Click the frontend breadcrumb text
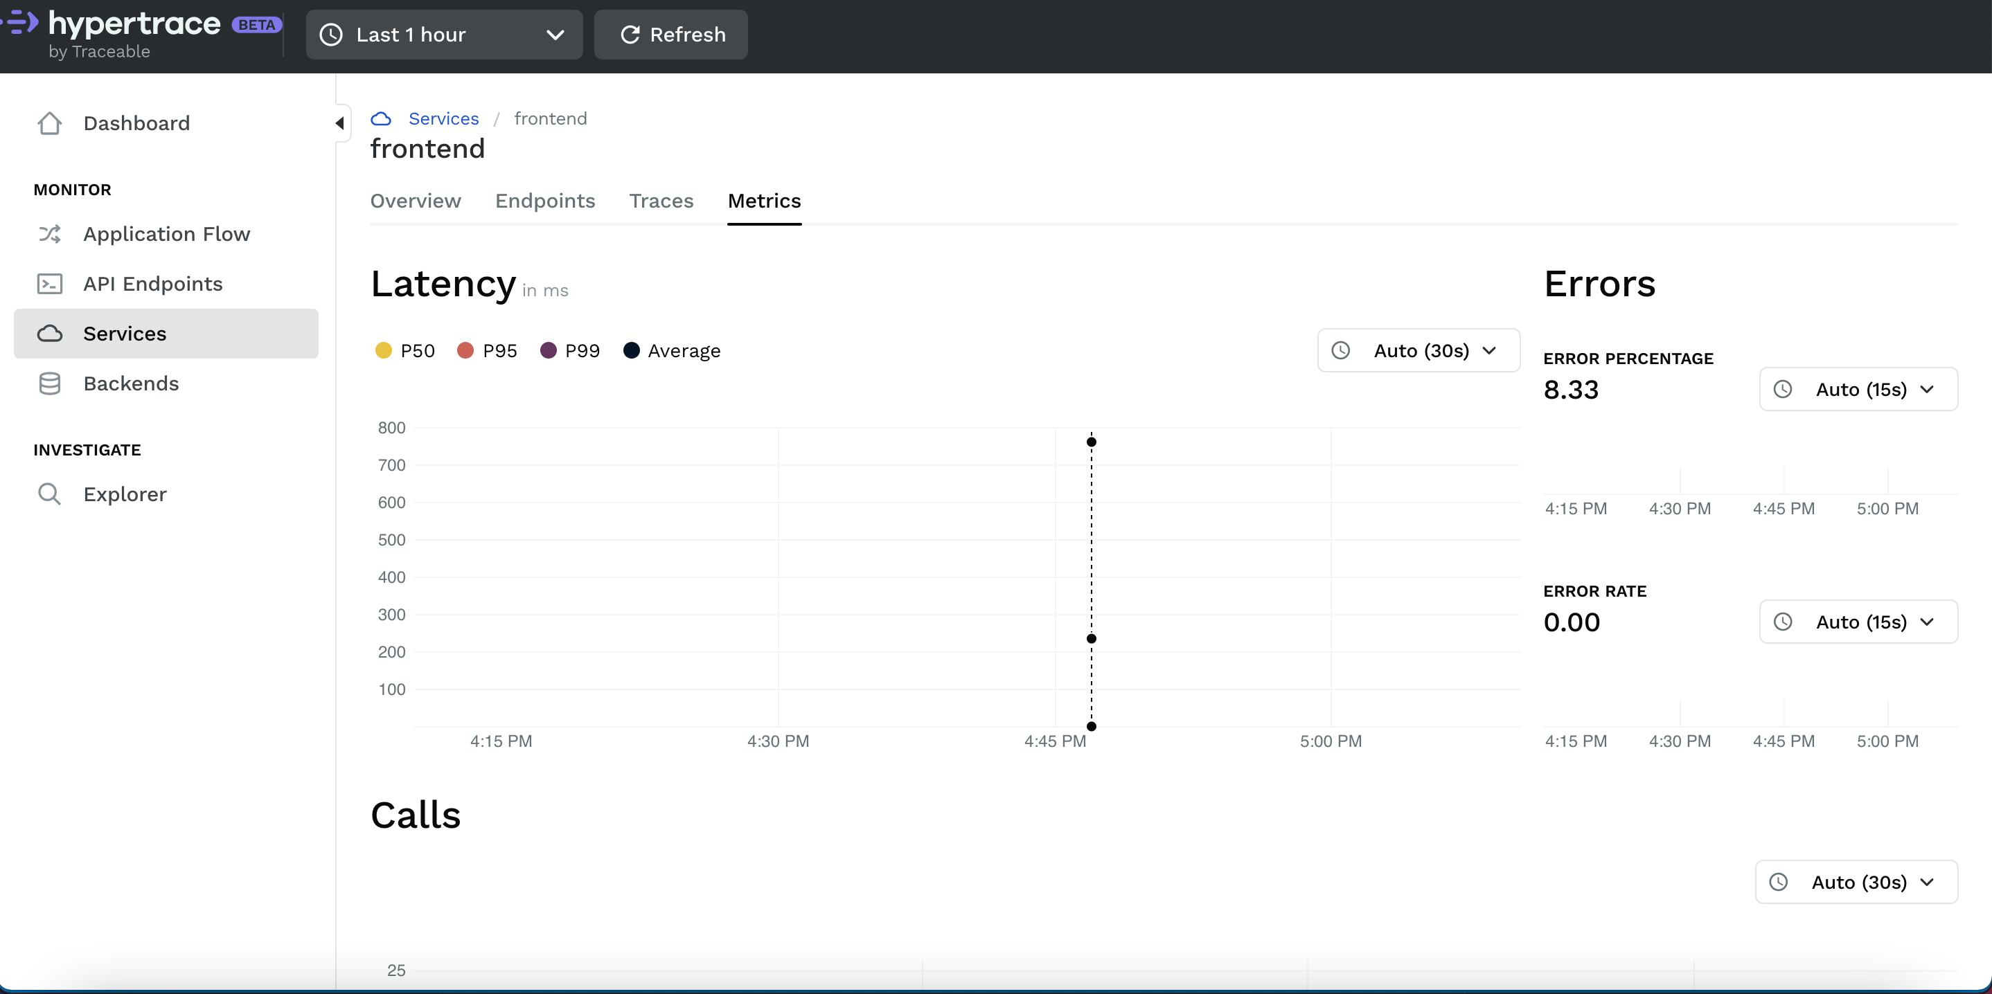This screenshot has height=994, width=1992. 551,119
